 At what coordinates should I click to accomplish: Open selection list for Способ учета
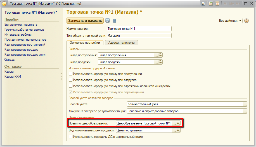[x=245, y=104]
